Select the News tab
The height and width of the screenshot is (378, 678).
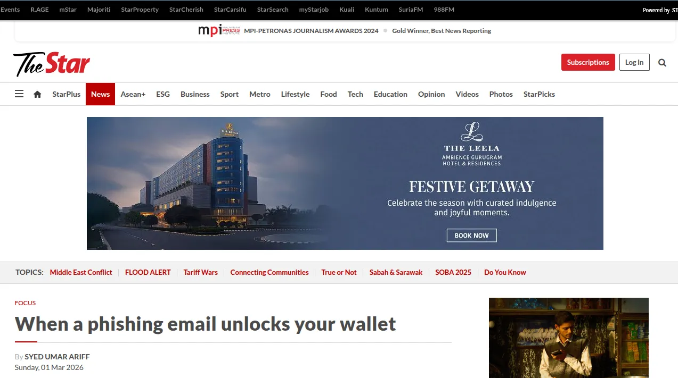tap(100, 94)
